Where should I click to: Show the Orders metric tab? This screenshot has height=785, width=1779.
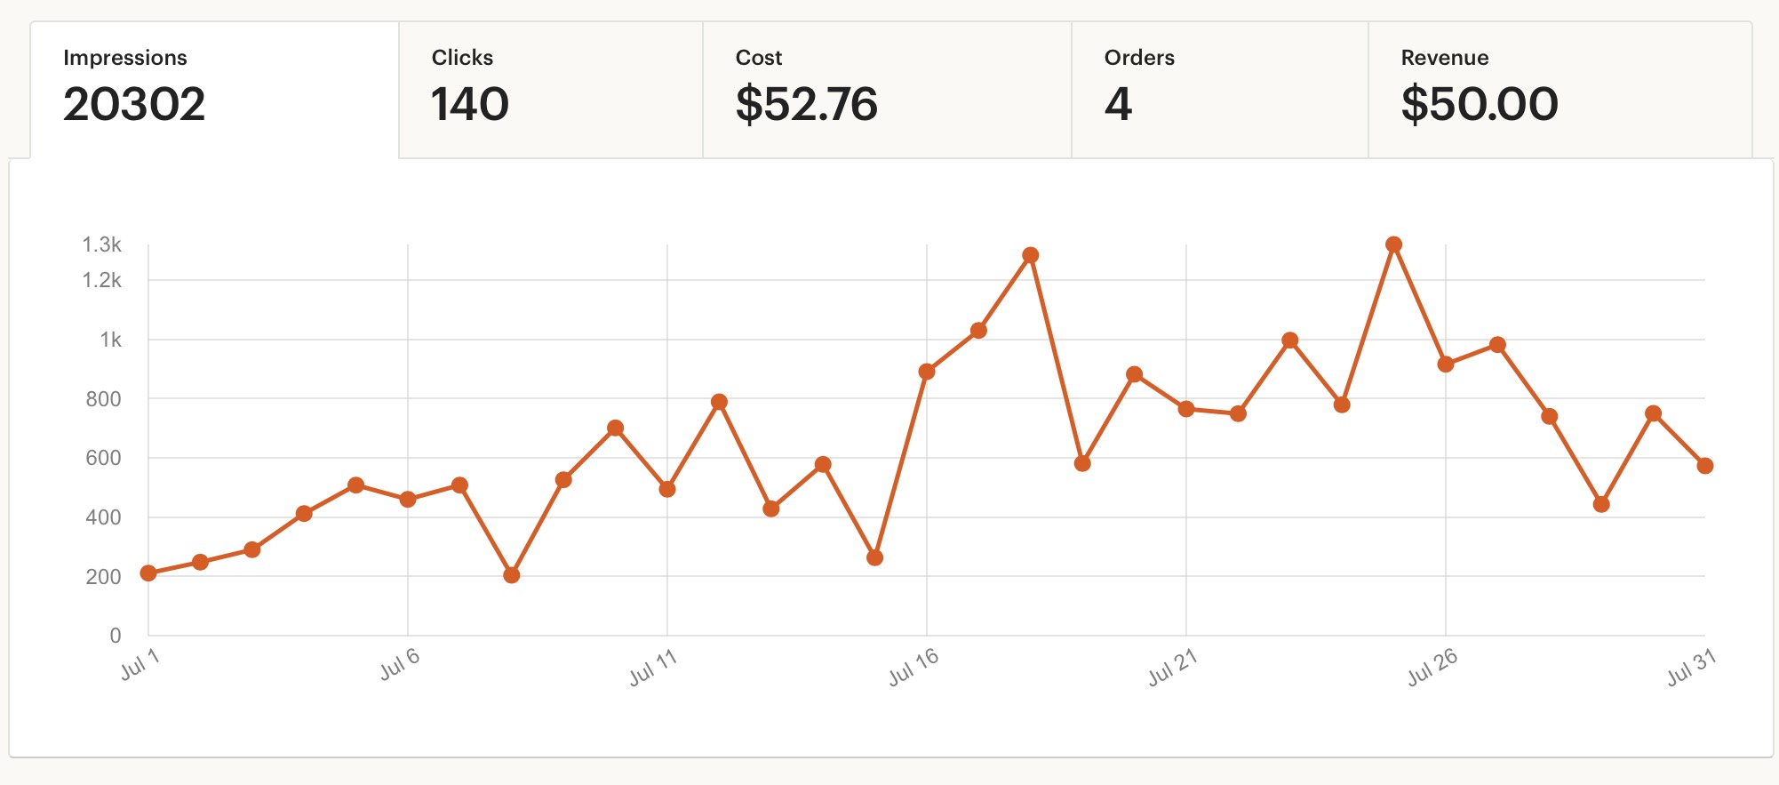coord(1220,91)
